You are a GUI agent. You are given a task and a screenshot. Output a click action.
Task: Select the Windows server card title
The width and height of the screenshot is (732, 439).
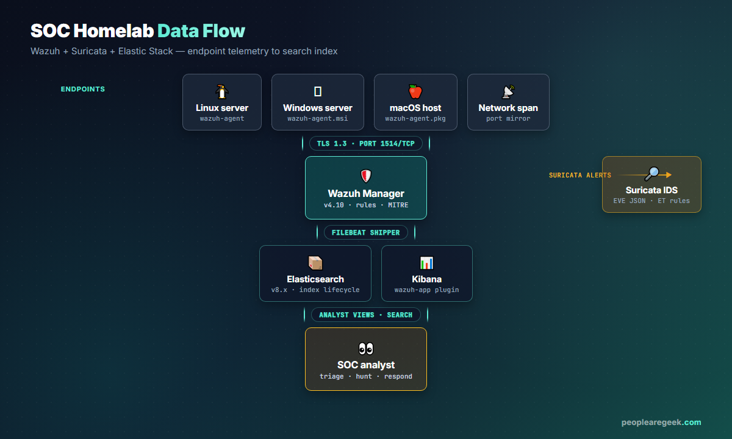(318, 108)
